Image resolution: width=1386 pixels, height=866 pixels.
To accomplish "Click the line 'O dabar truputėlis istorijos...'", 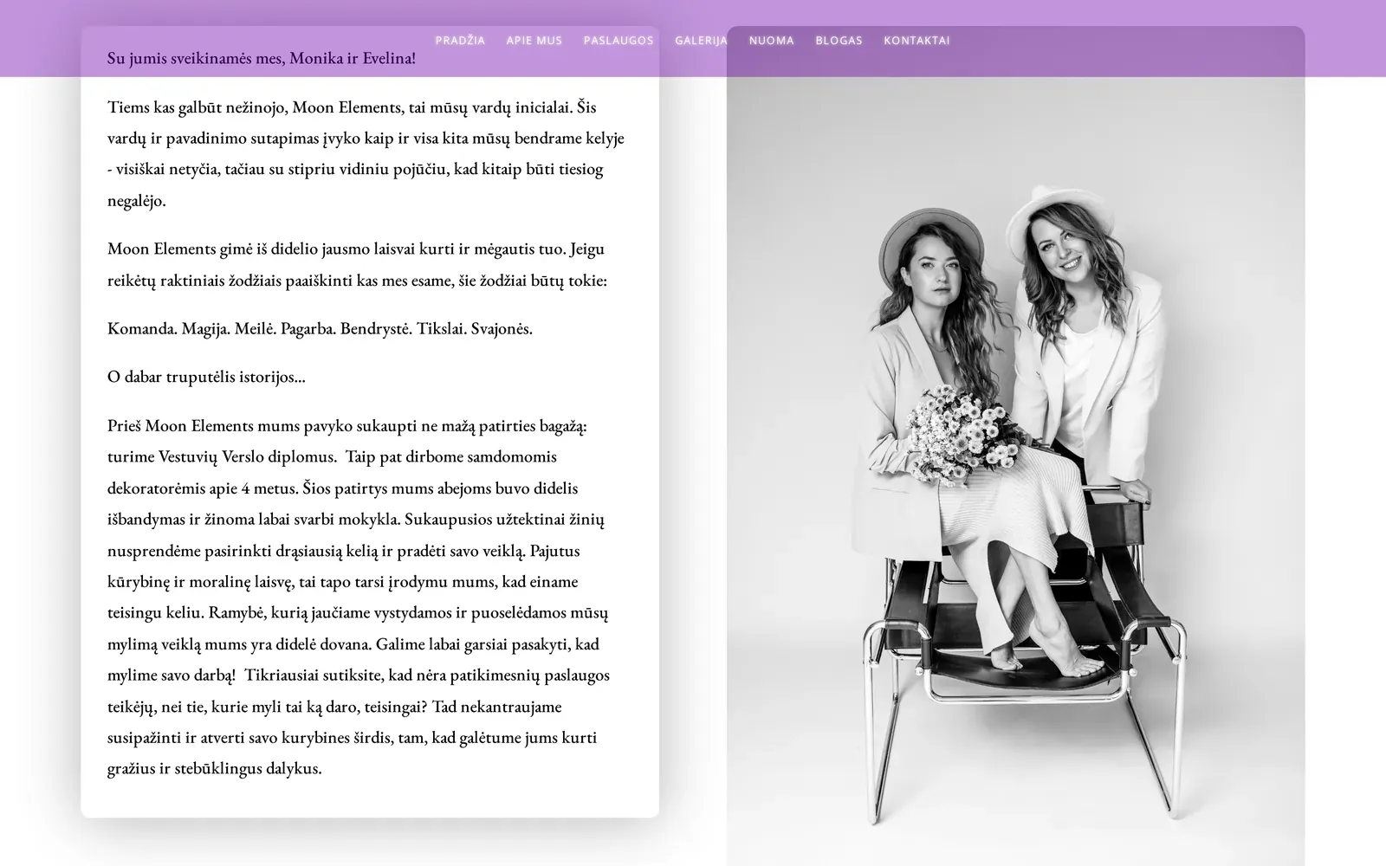I will (206, 377).
